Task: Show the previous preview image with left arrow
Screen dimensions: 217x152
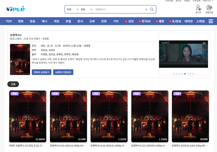Action: 163,54
